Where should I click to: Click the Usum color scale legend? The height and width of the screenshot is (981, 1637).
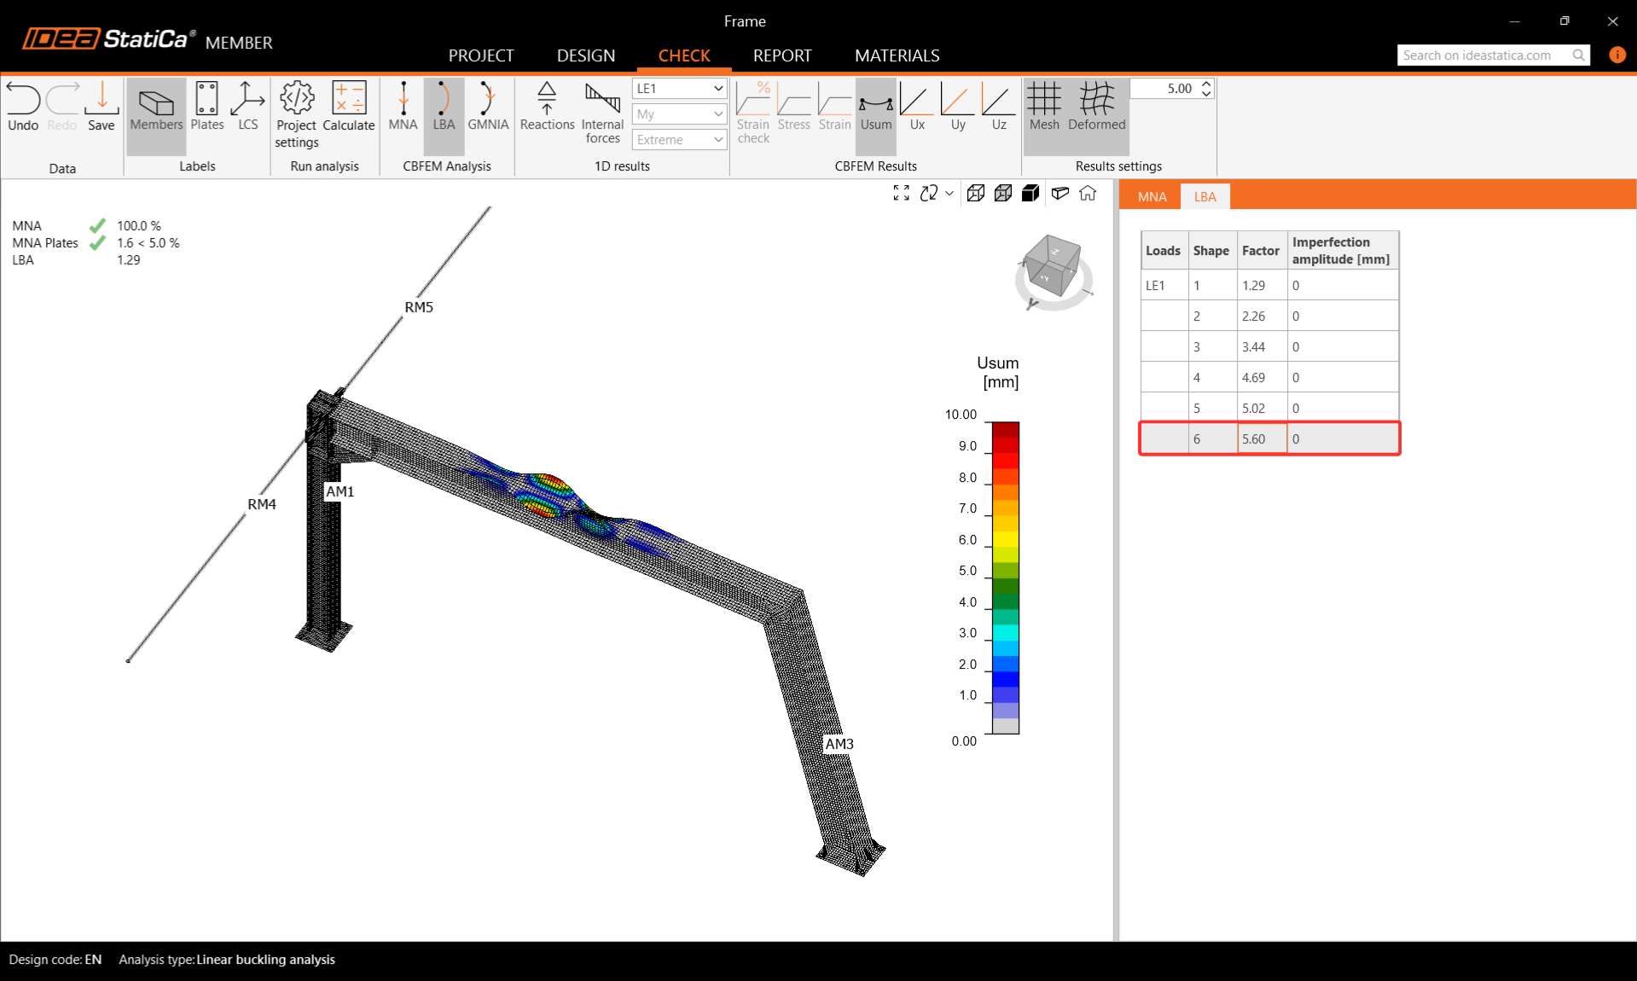click(1006, 578)
